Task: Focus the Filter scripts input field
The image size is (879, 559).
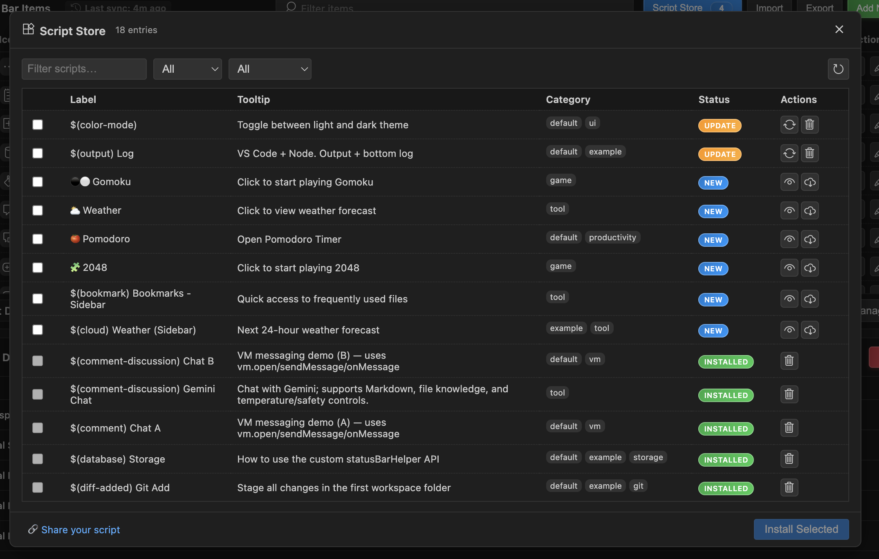Action: (x=84, y=69)
